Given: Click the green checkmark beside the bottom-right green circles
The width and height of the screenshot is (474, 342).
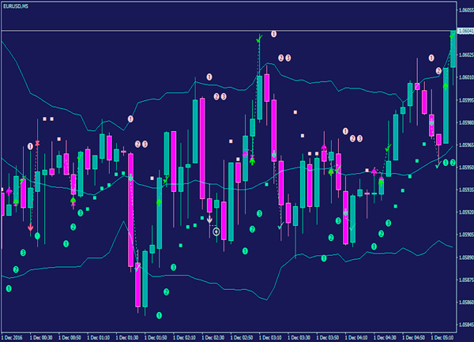Looking at the screenshot, I should click(x=438, y=164).
